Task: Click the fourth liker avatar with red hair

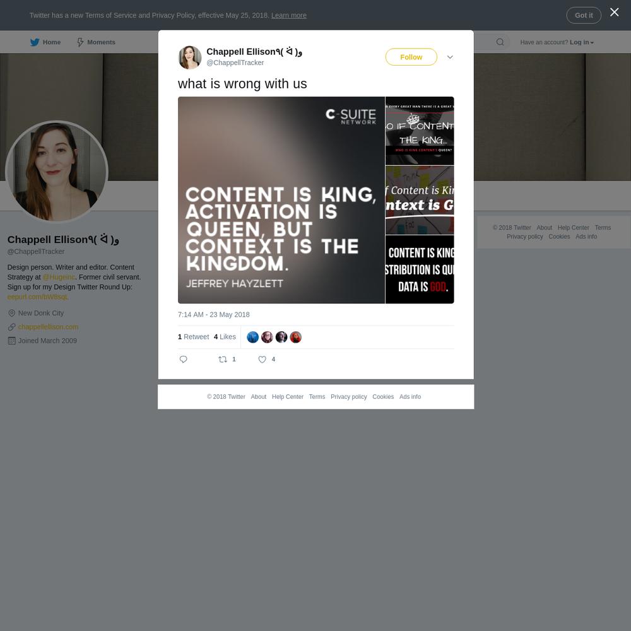Action: coord(296,337)
